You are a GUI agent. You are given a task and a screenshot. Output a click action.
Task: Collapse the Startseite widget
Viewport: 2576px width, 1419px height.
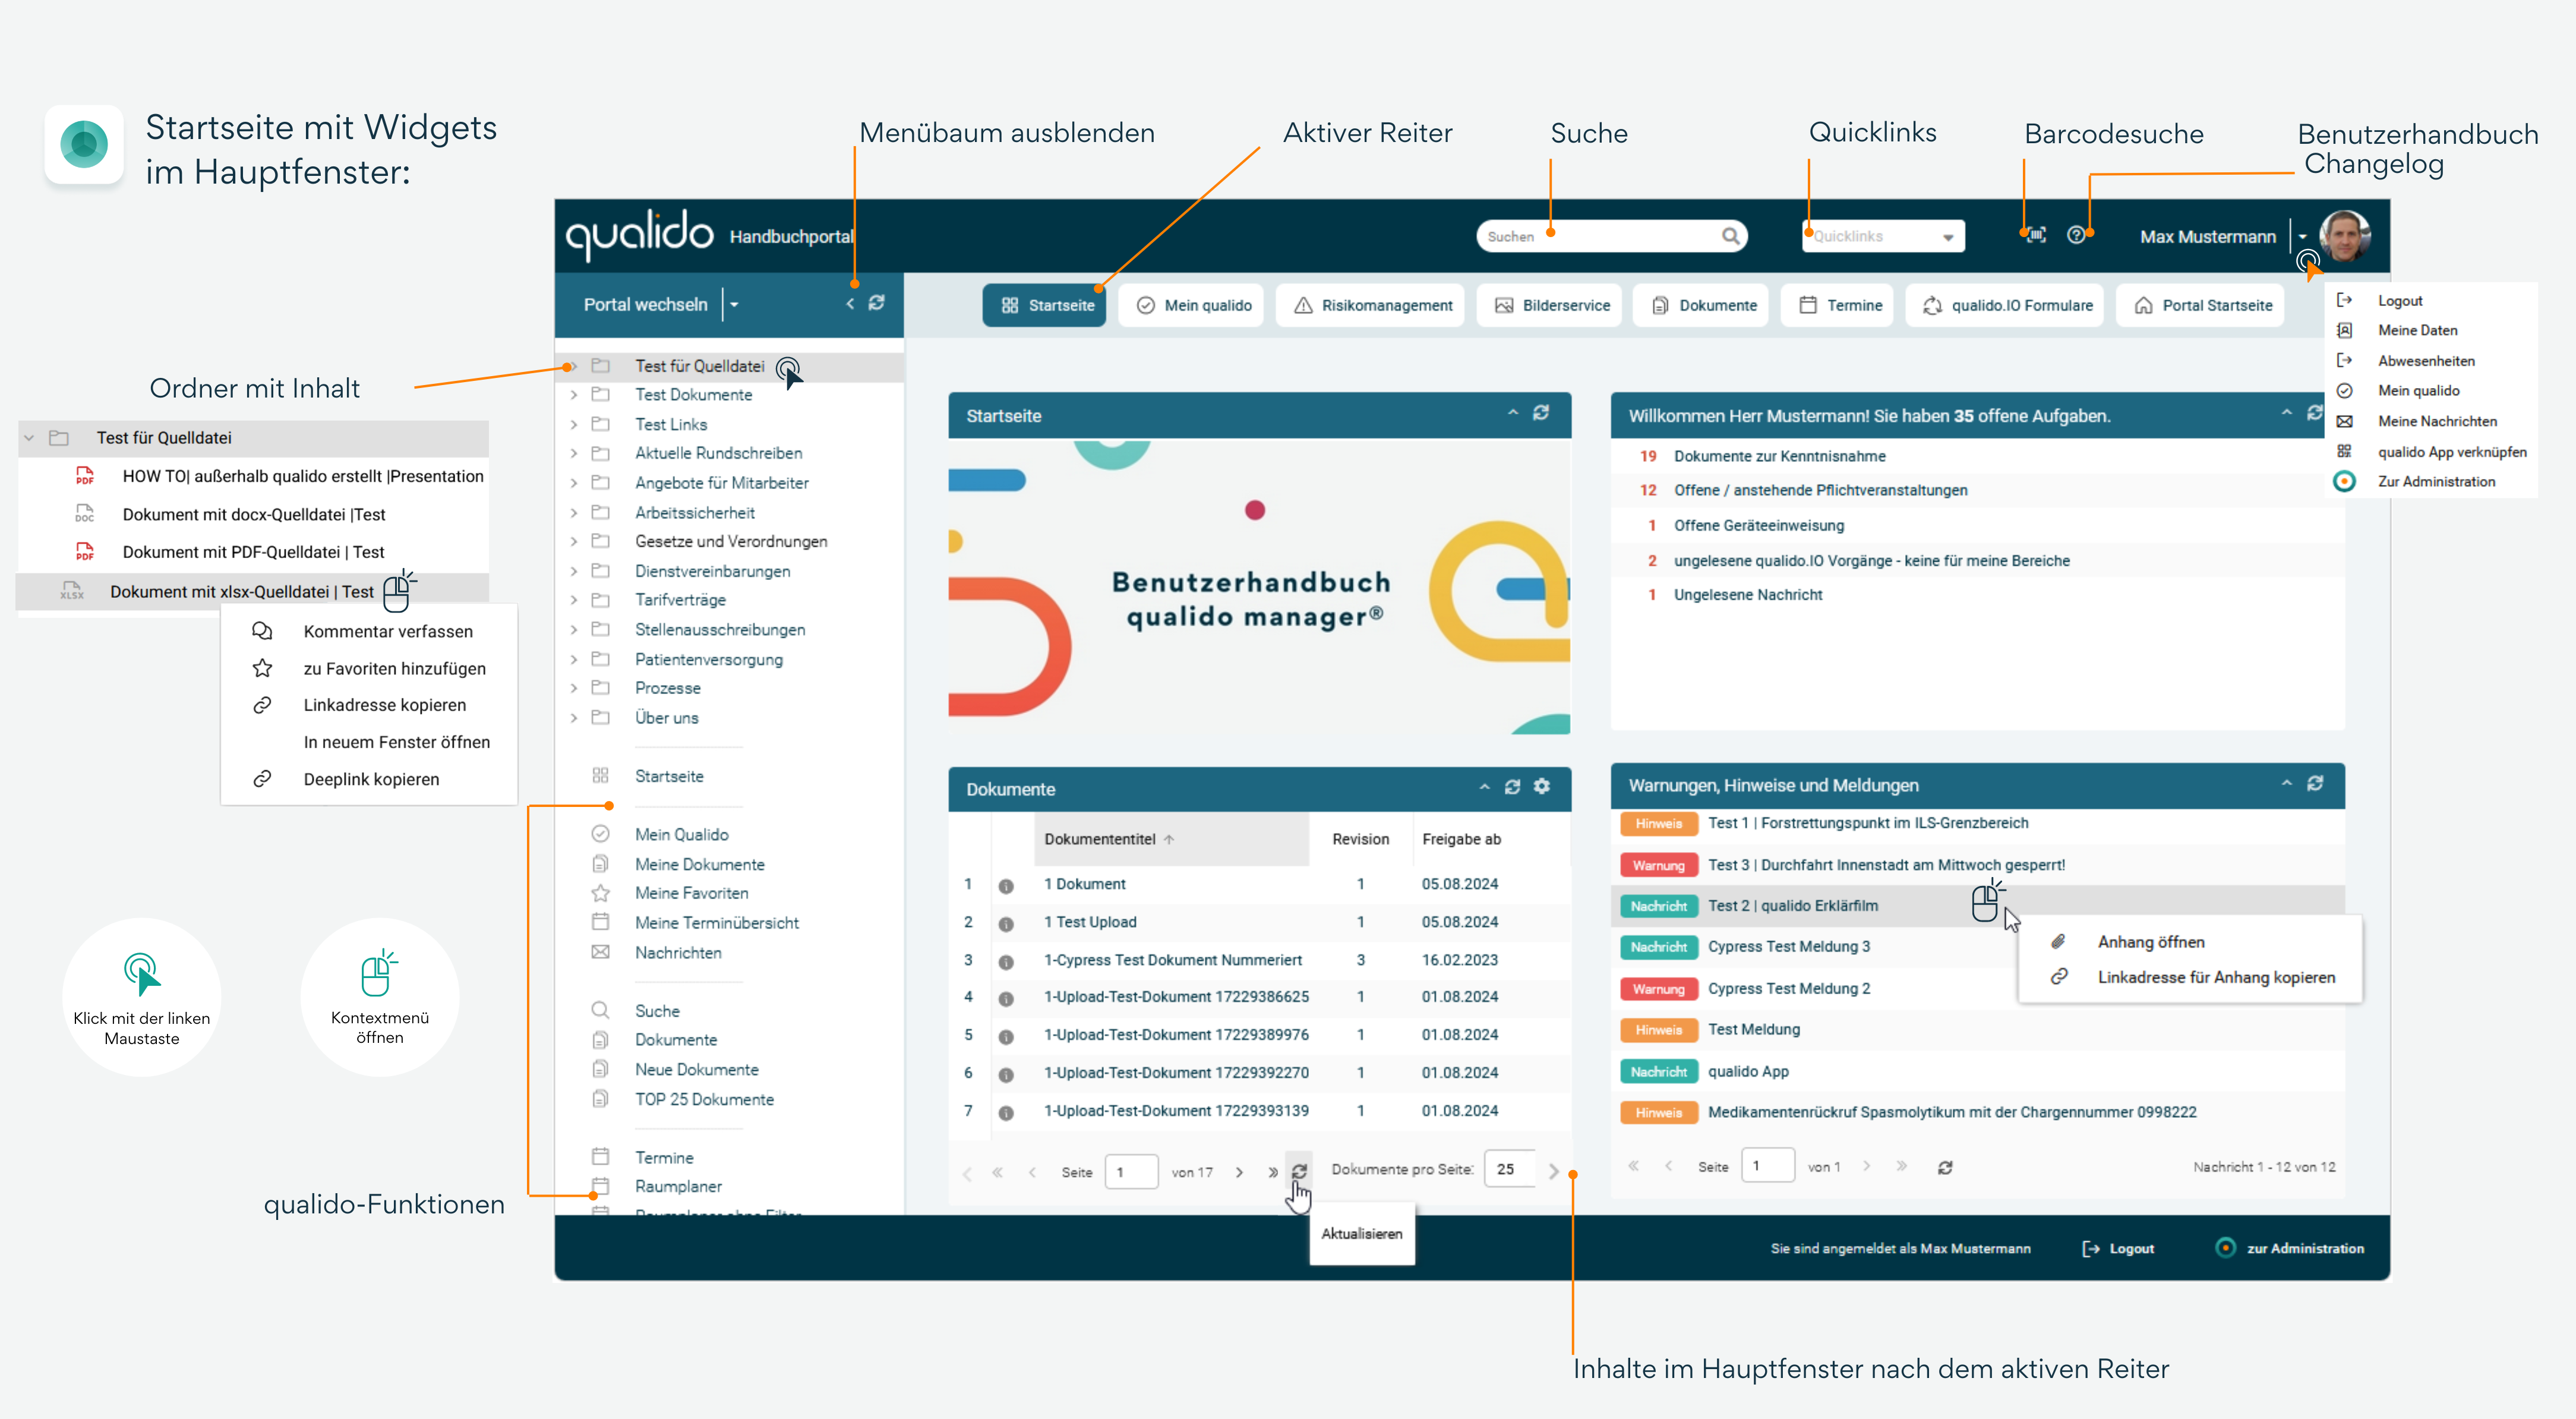pyautogui.click(x=1513, y=413)
